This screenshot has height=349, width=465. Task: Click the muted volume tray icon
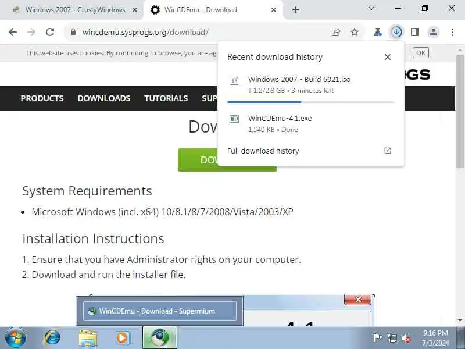coord(406,339)
